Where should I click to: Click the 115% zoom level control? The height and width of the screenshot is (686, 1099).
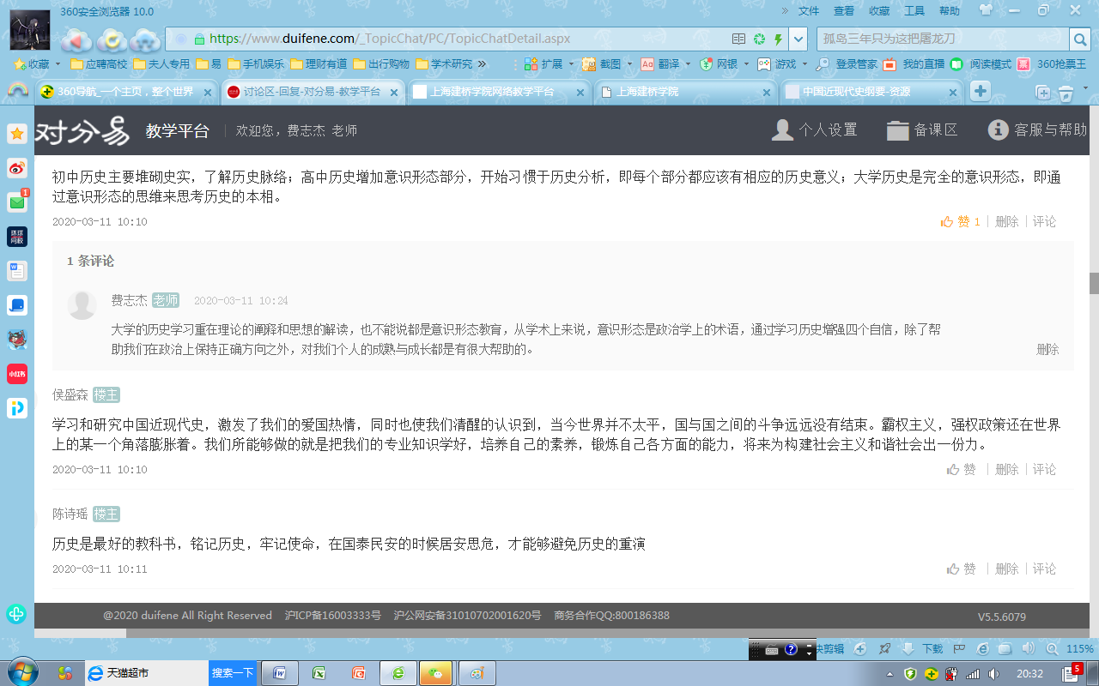(x=1079, y=649)
